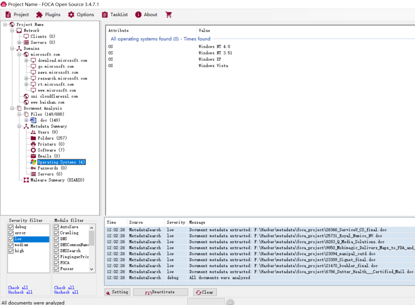Screen dimensions: 415x305
Task: Toggle the high severity checkbox
Action: [x=11, y=251]
